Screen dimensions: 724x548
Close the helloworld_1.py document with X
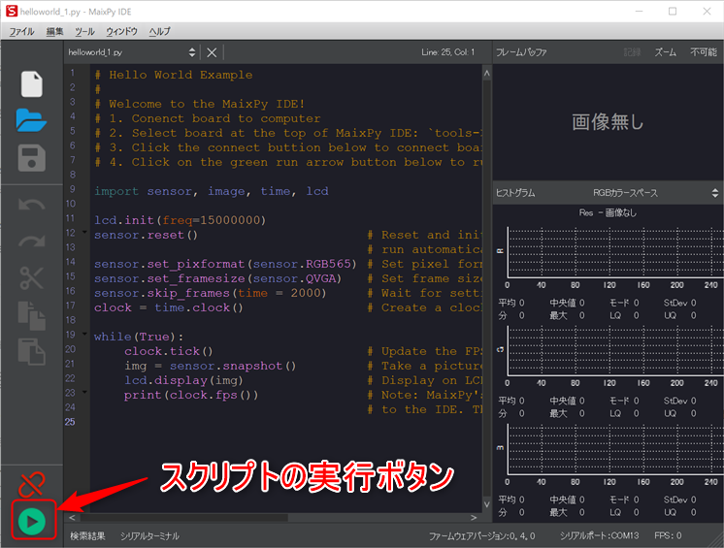click(x=212, y=52)
